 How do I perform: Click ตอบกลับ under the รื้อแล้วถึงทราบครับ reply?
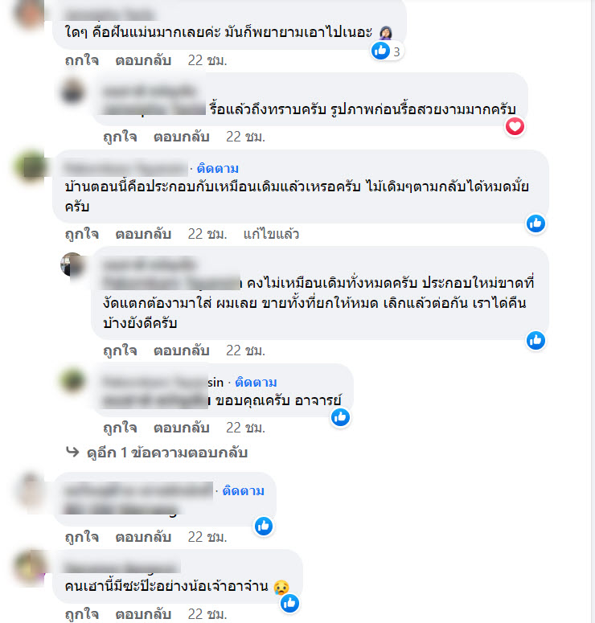pos(181,137)
